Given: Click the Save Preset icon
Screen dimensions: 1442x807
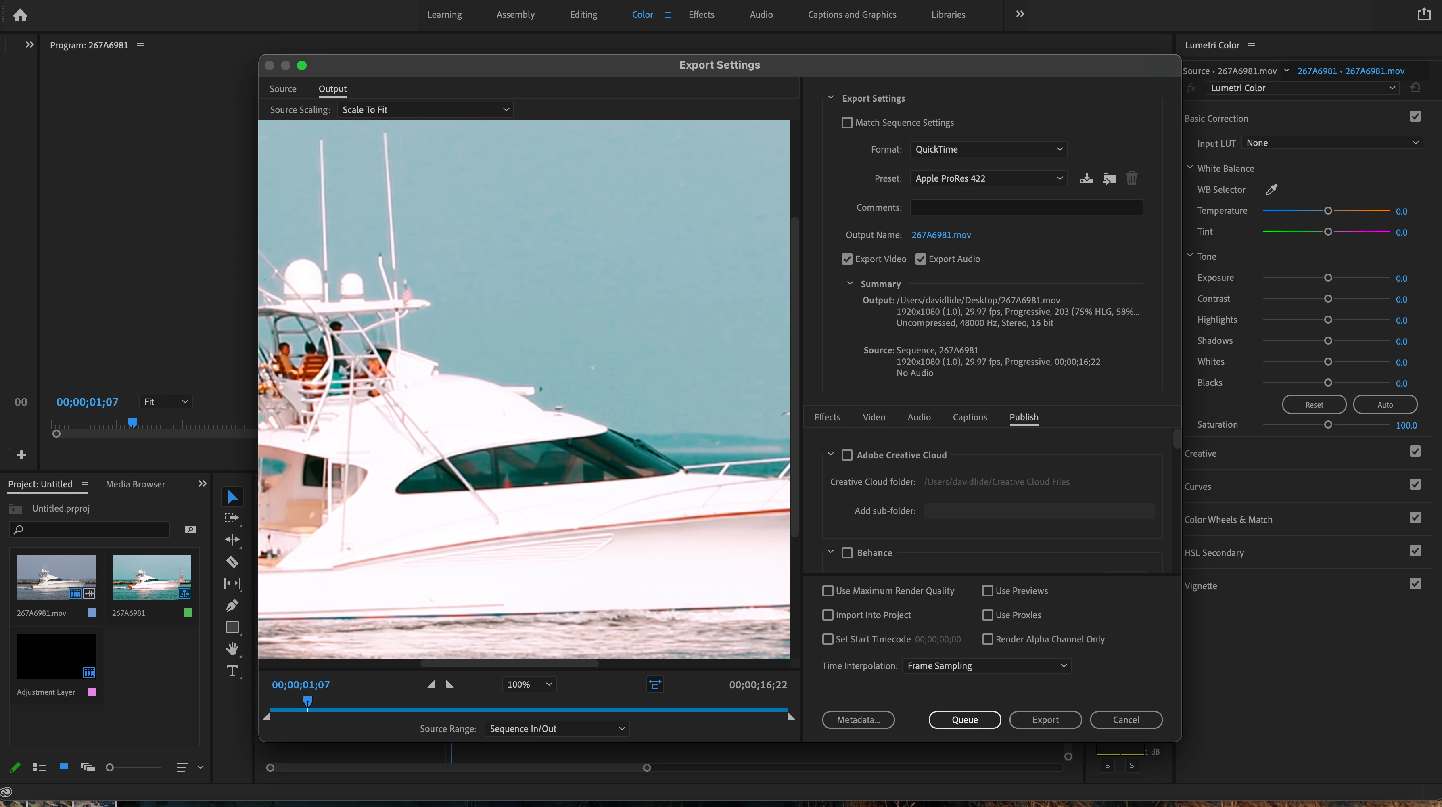Looking at the screenshot, I should click(x=1087, y=178).
